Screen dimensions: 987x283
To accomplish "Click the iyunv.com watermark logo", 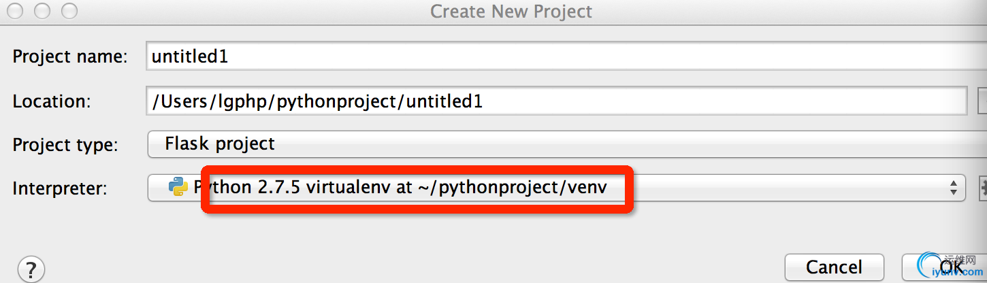I will [x=949, y=267].
